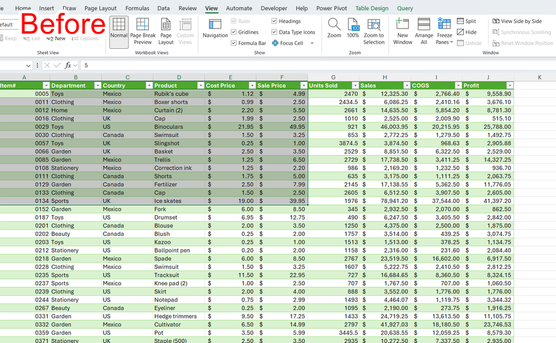Click Reset Window Position
The image size is (556, 343).
click(x=522, y=43)
